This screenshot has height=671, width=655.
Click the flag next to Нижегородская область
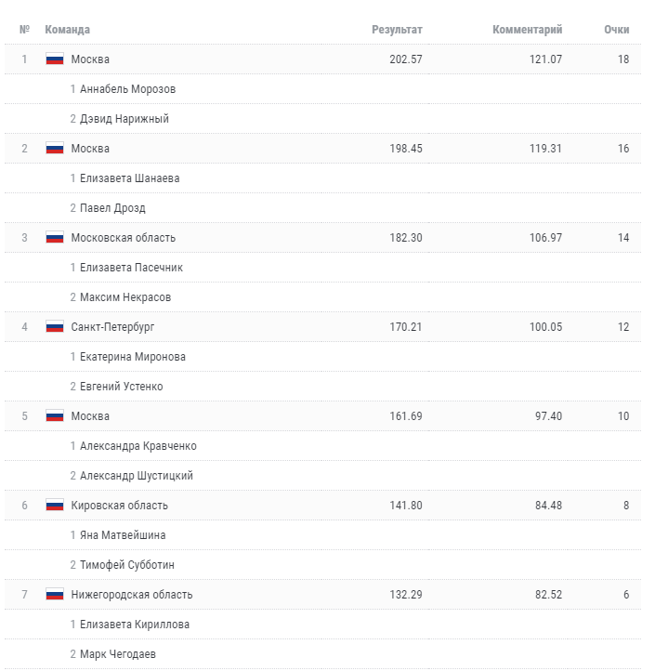pyautogui.click(x=55, y=595)
